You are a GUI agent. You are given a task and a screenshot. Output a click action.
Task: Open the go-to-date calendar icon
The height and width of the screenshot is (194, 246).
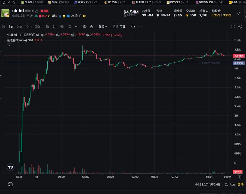tap(10, 184)
